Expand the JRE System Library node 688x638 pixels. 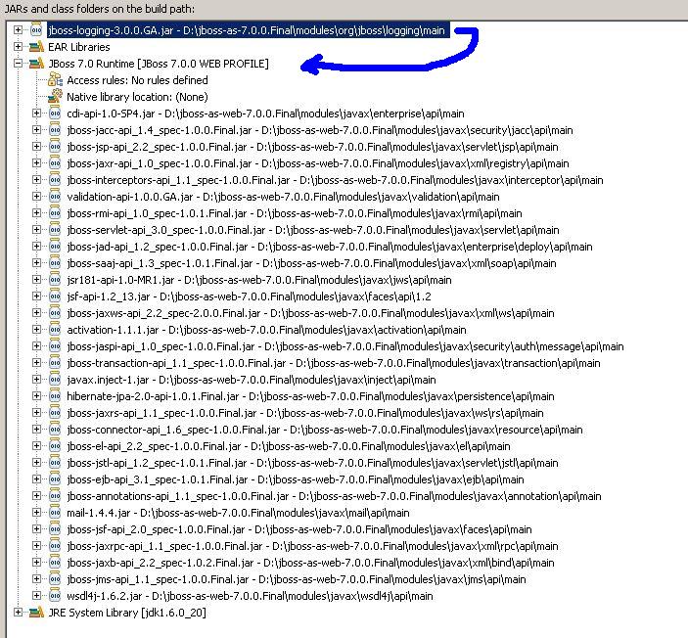(18, 613)
